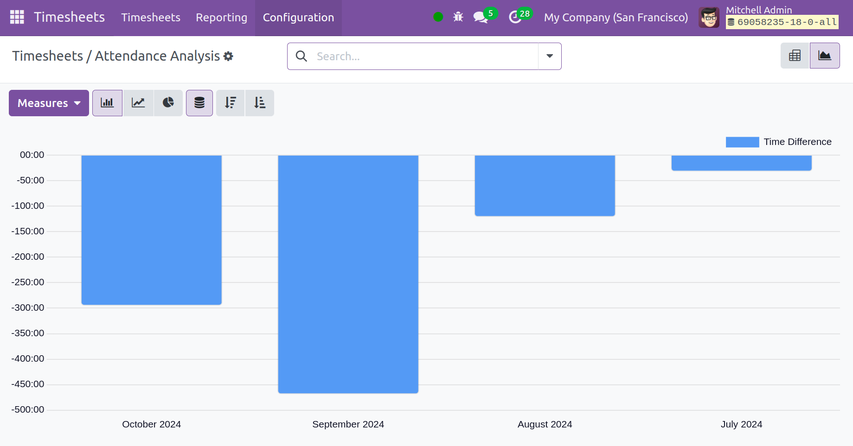The image size is (853, 446).
Task: Click the -250:00 y-axis label
Action: click(28, 282)
